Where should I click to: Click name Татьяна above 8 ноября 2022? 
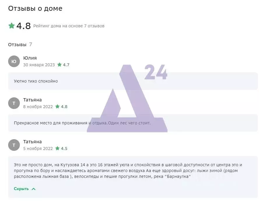coord(32,100)
